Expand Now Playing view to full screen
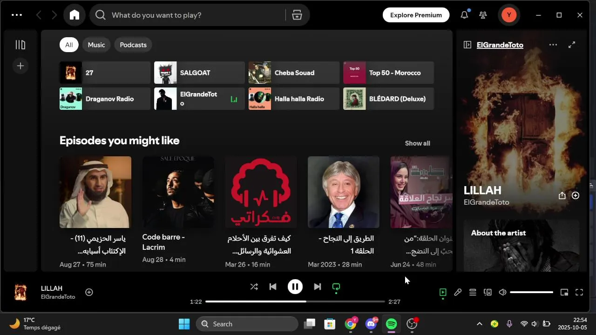This screenshot has height=335, width=596. tap(572, 45)
